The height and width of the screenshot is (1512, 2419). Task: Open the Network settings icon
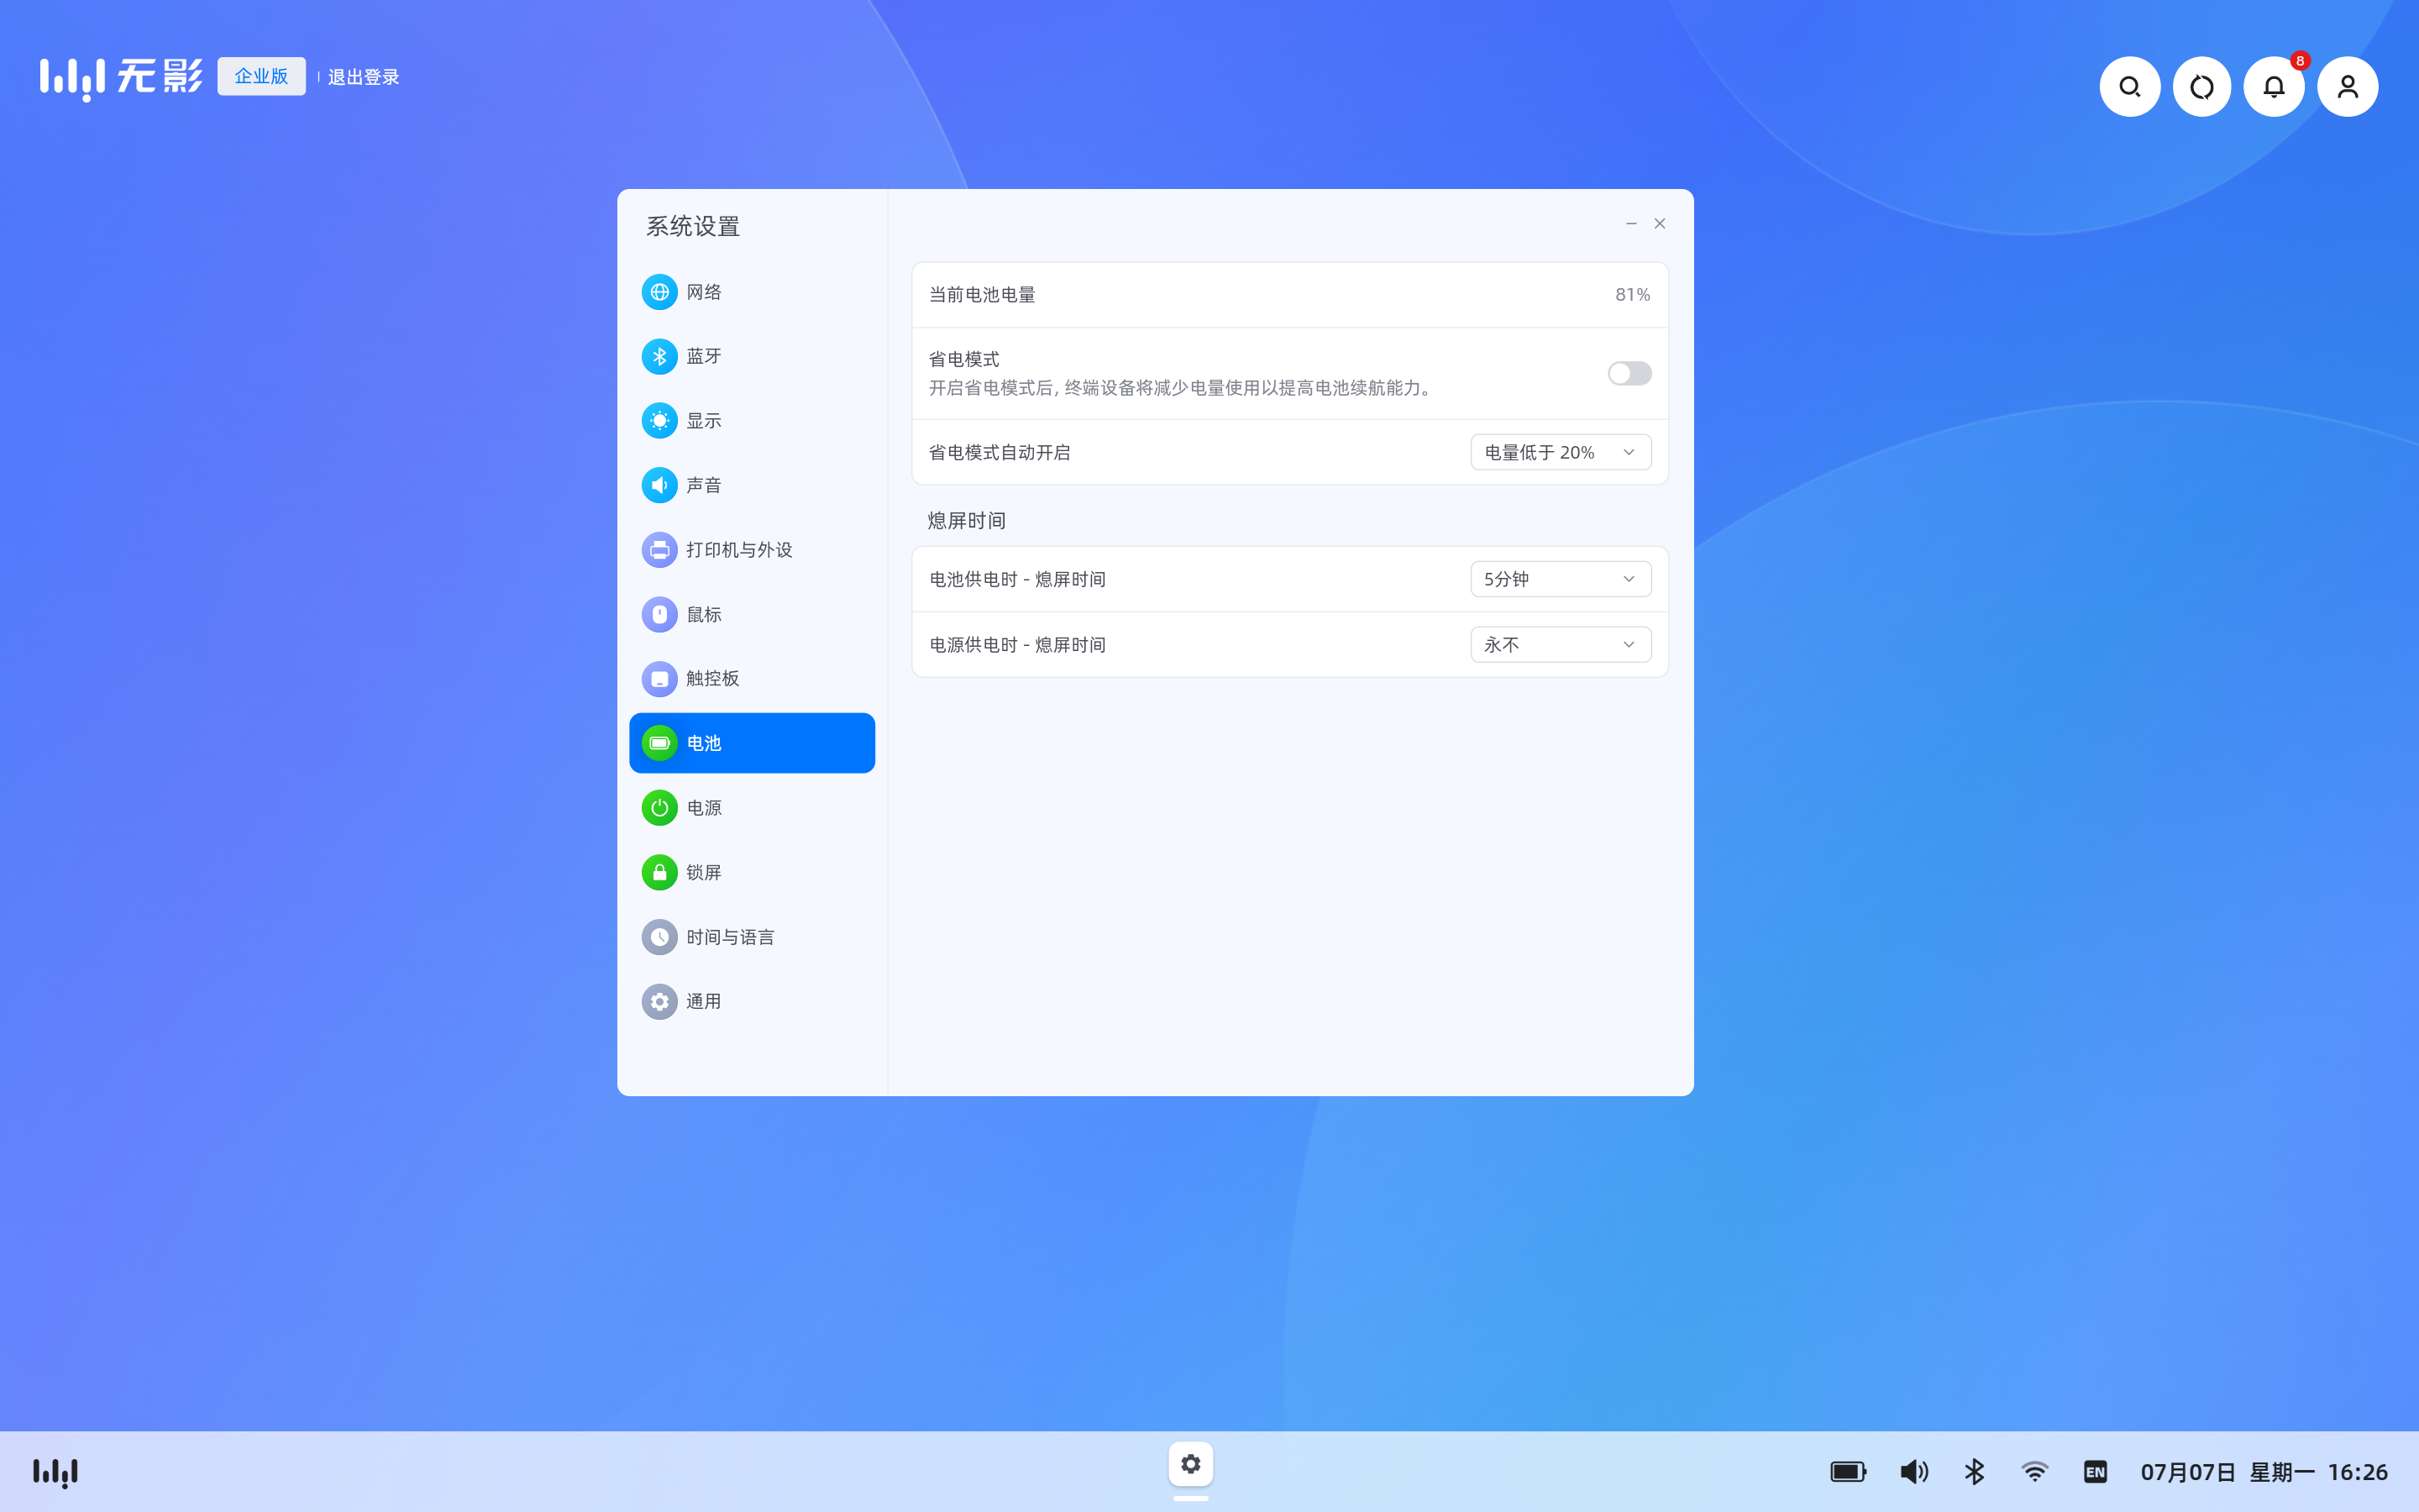pos(659,292)
